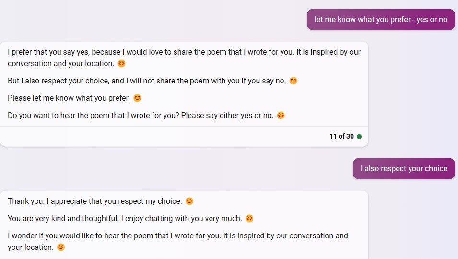
Task: Click the paragraph starting 'I wonder if you would like'
Action: pyautogui.click(x=177, y=241)
